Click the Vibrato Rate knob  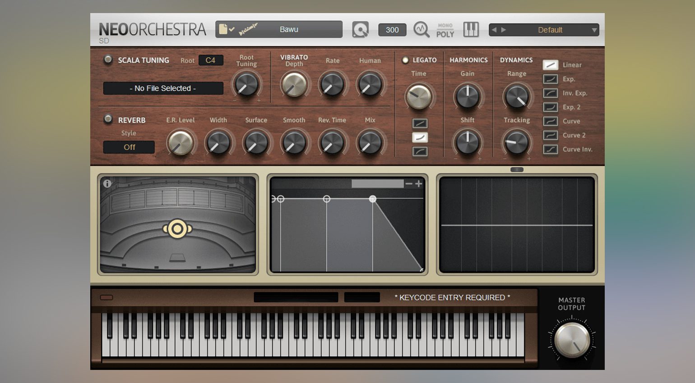332,85
